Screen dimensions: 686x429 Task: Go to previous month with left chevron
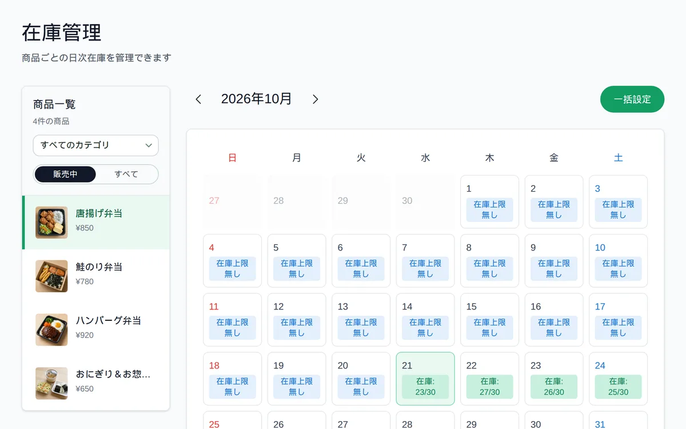(x=198, y=99)
